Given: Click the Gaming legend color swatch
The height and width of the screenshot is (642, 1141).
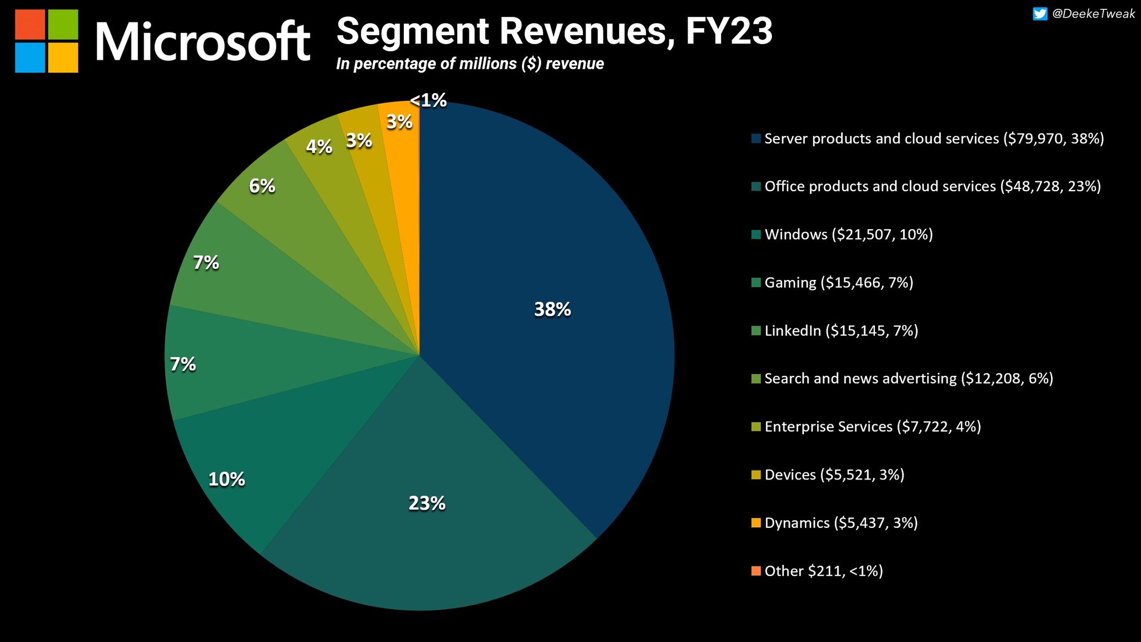Looking at the screenshot, I should (756, 283).
